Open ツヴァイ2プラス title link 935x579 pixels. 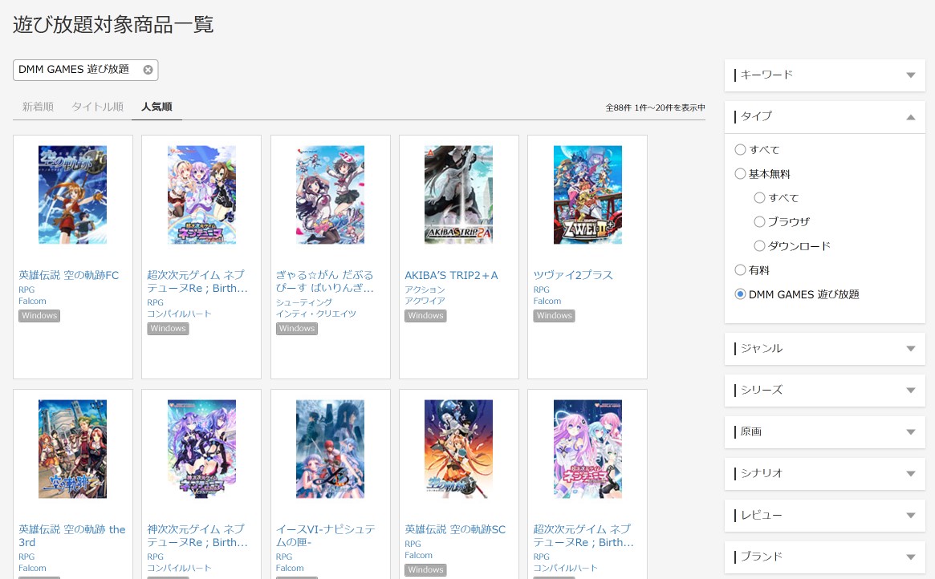coord(573,275)
